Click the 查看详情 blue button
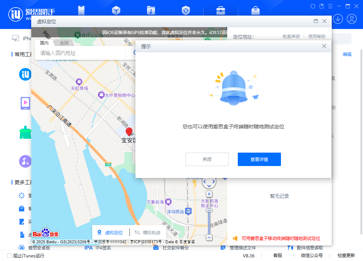Image resolution: width=363 pixels, height=261 pixels. coord(259,159)
